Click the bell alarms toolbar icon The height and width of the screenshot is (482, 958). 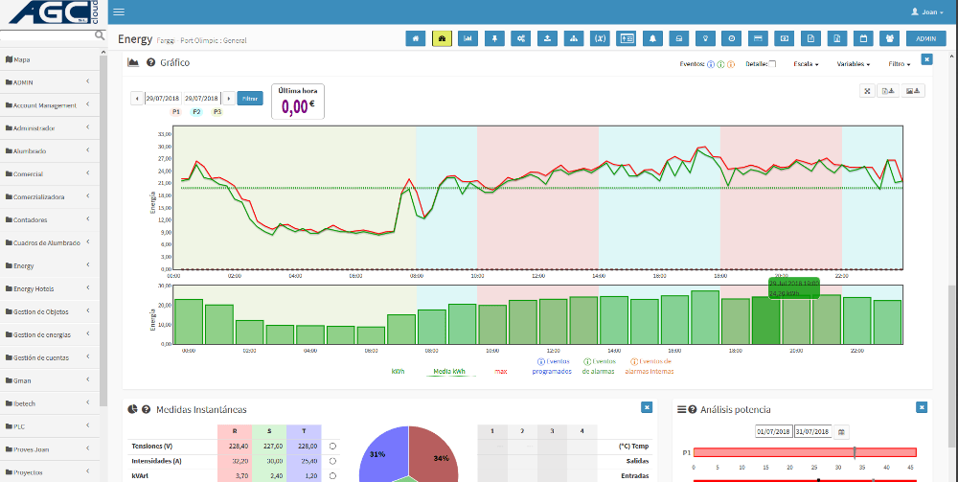(x=653, y=38)
